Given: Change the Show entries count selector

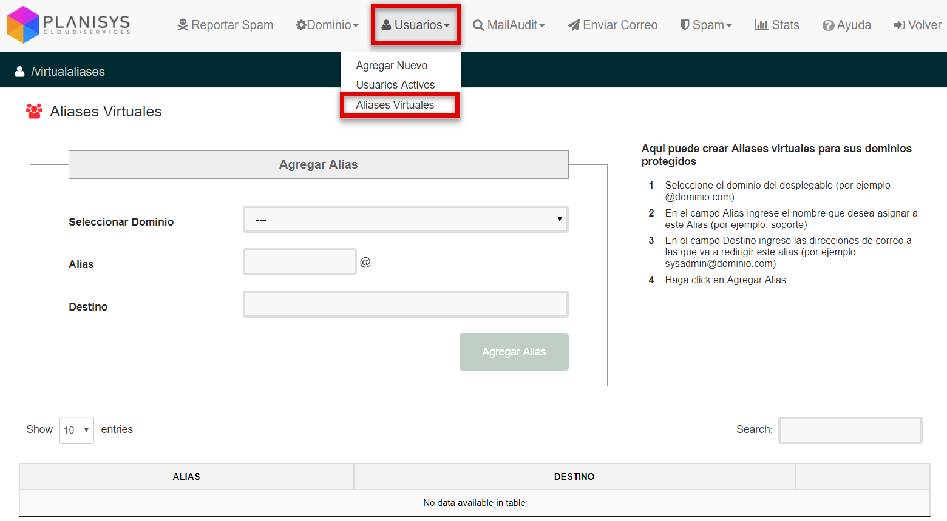Looking at the screenshot, I should point(76,430).
